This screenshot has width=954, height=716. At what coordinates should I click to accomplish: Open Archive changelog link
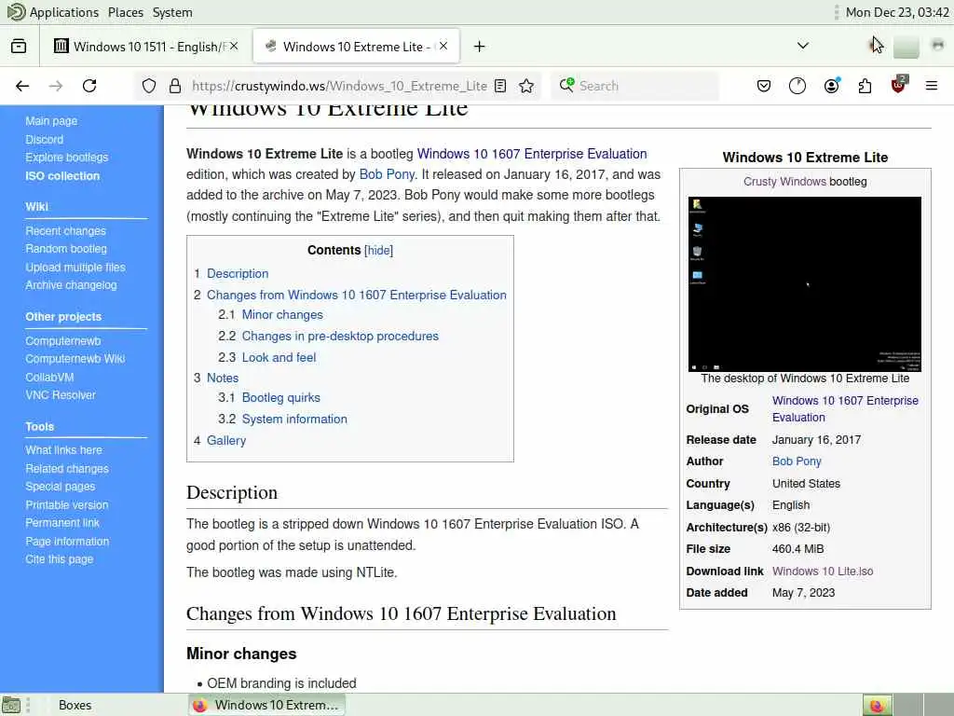pos(71,285)
